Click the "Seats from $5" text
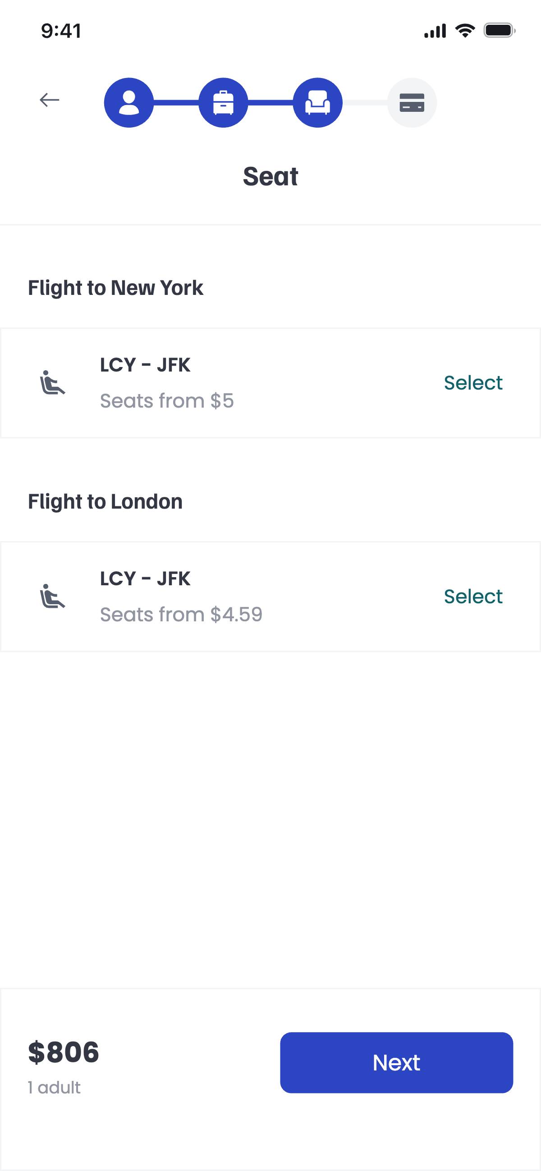The image size is (541, 1171). 167,401
